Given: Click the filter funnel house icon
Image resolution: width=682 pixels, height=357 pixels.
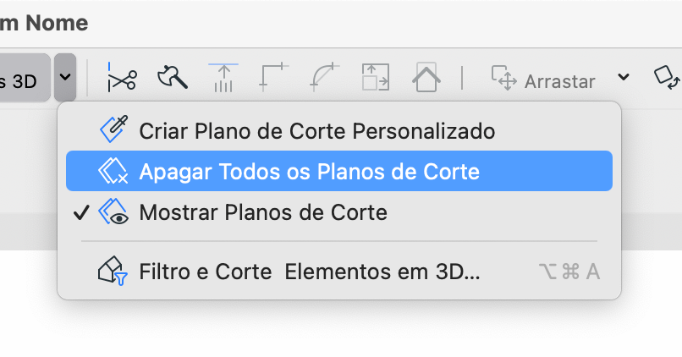Looking at the screenshot, I should point(113,271).
